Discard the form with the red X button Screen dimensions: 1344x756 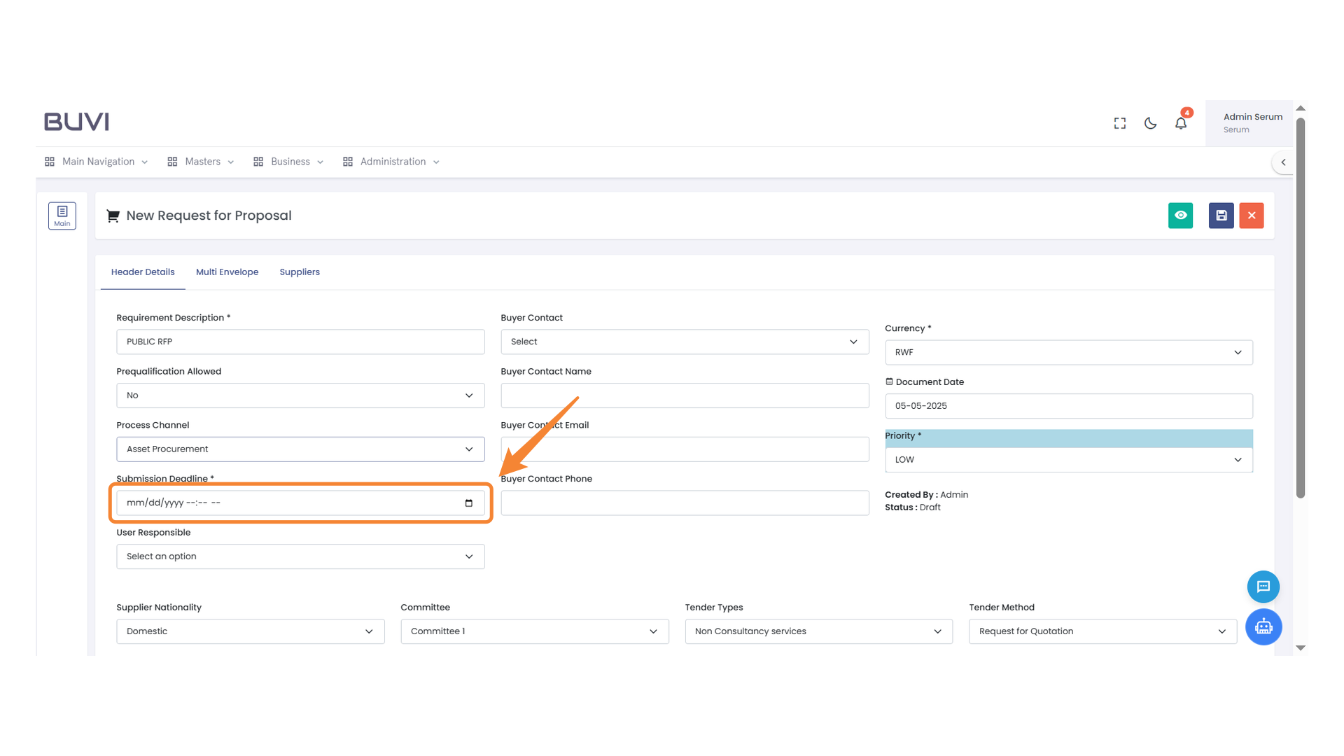(1252, 216)
